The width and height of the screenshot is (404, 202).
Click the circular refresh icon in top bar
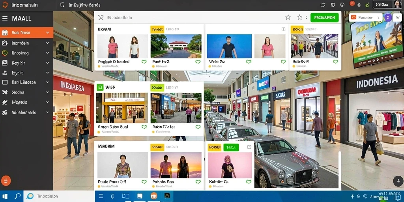(x=323, y=5)
